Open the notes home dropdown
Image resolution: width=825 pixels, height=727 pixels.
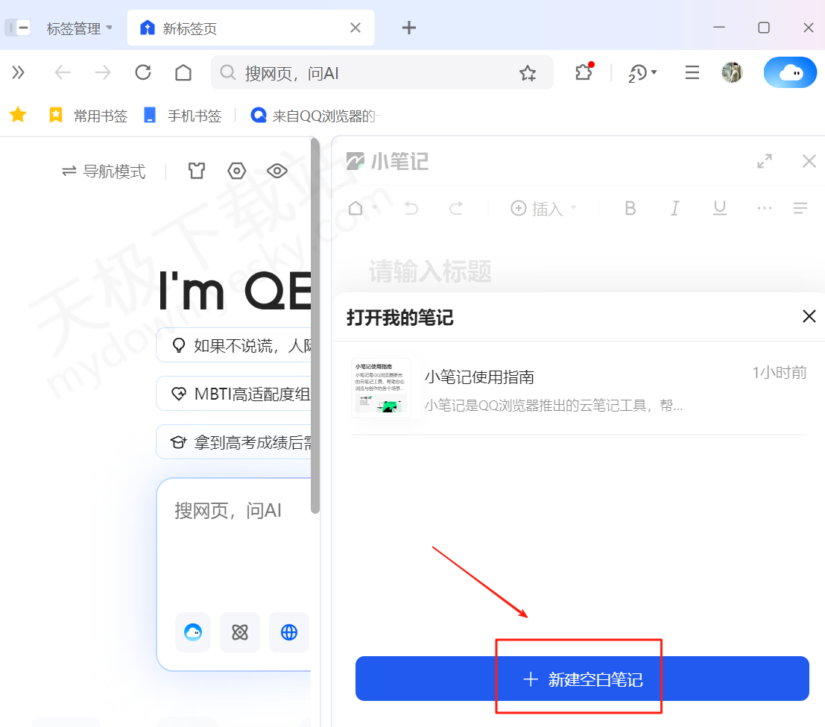click(363, 209)
